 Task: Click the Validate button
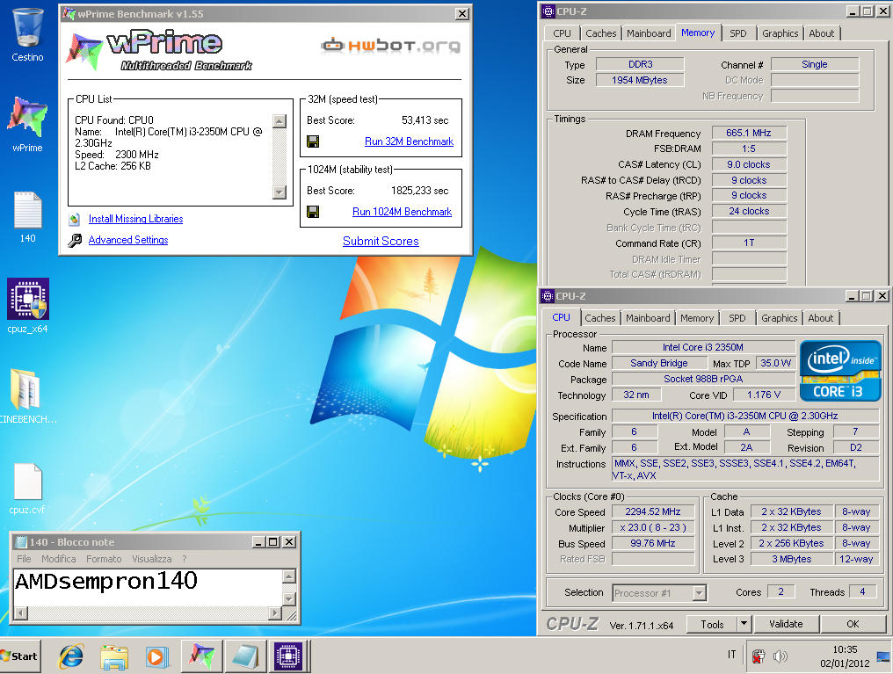(786, 624)
